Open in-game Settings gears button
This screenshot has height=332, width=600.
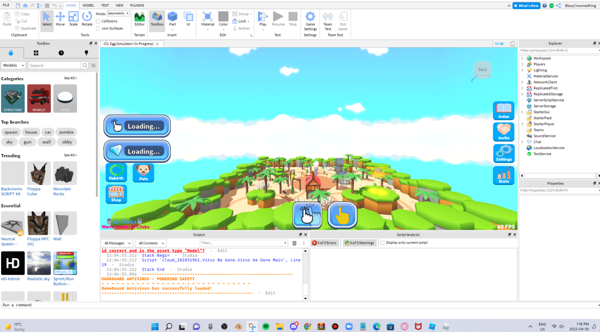click(x=504, y=153)
